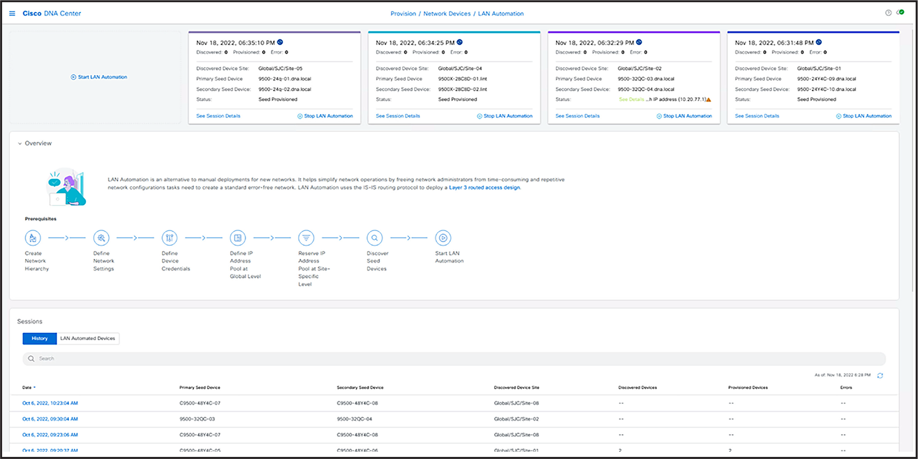This screenshot has width=918, height=459.
Task: Click Define Device Credentials icon
Action: 169,238
